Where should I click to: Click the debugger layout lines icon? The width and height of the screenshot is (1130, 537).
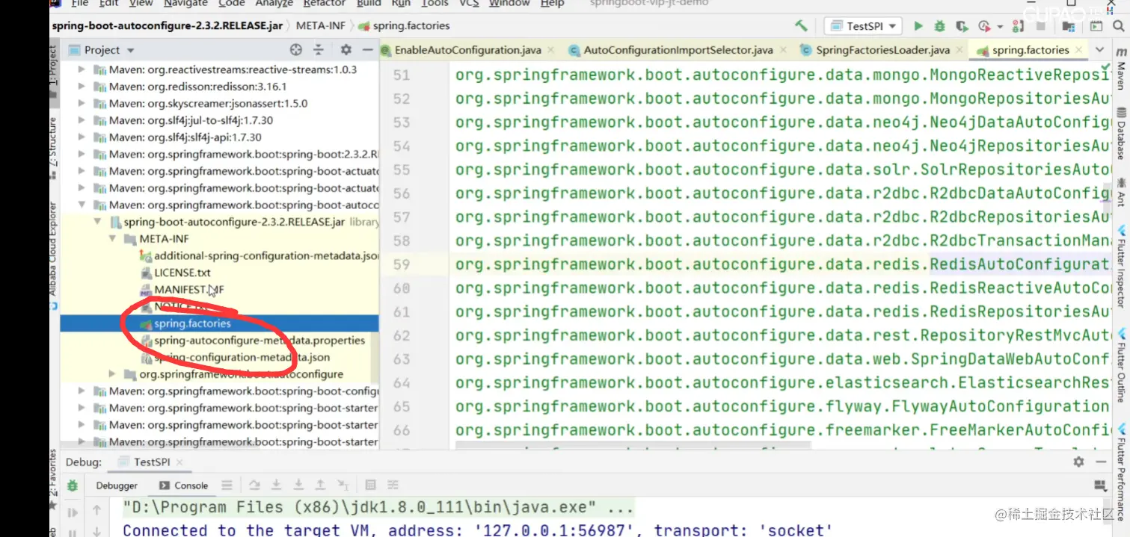[227, 485]
